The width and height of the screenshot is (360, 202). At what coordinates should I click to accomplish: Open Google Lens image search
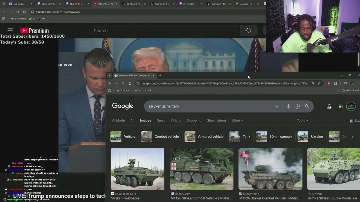click(x=298, y=106)
